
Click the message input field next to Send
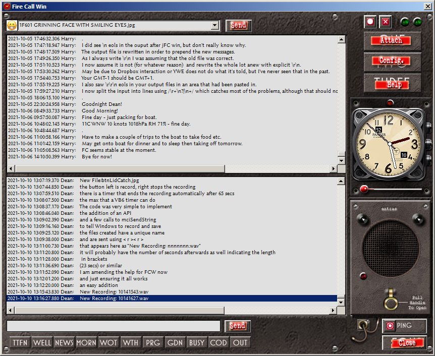pyautogui.click(x=111, y=326)
